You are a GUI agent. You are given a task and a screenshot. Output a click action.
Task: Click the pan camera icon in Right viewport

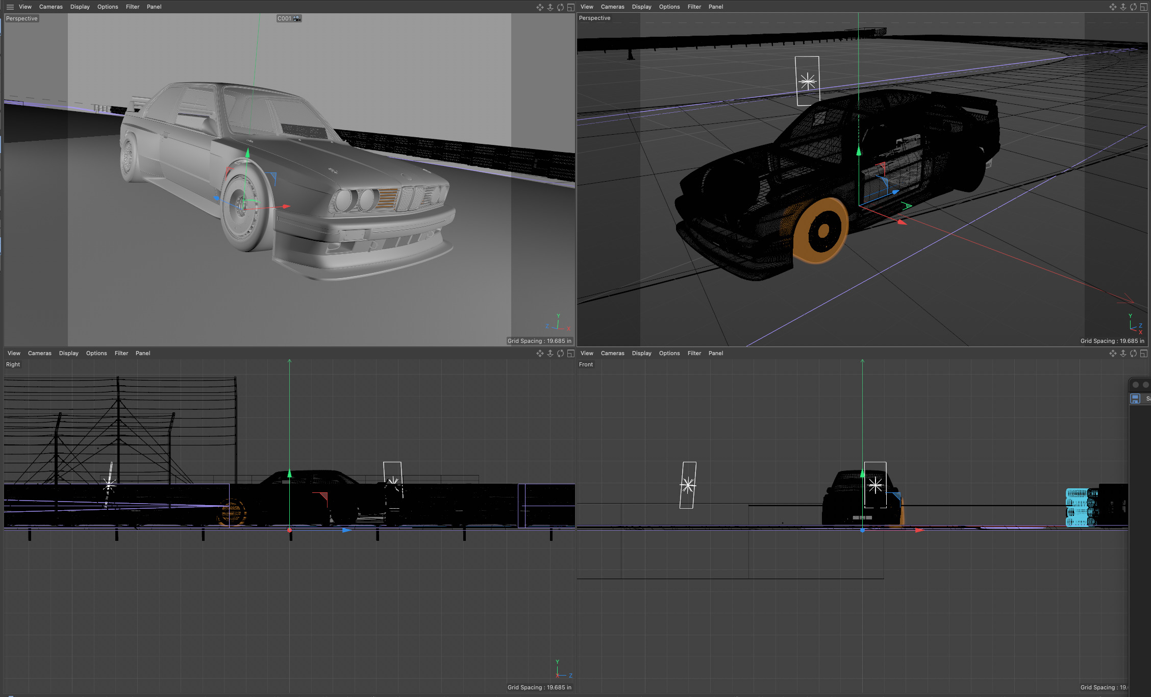coord(540,353)
